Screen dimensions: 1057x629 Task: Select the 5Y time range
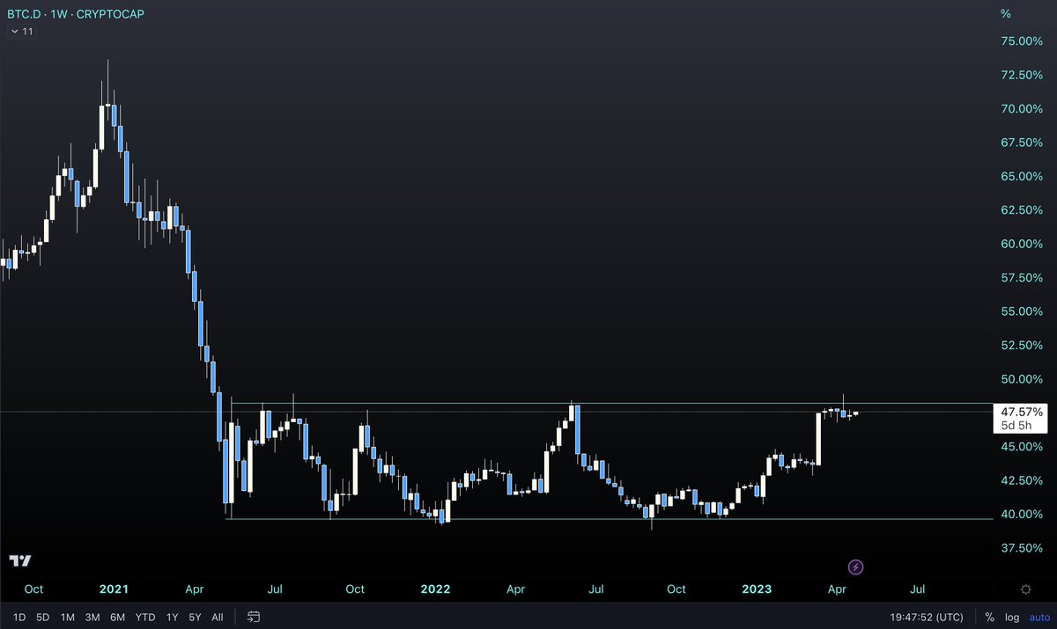pyautogui.click(x=196, y=617)
